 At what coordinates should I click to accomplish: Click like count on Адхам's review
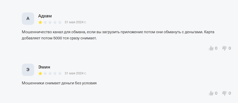tap(216, 48)
